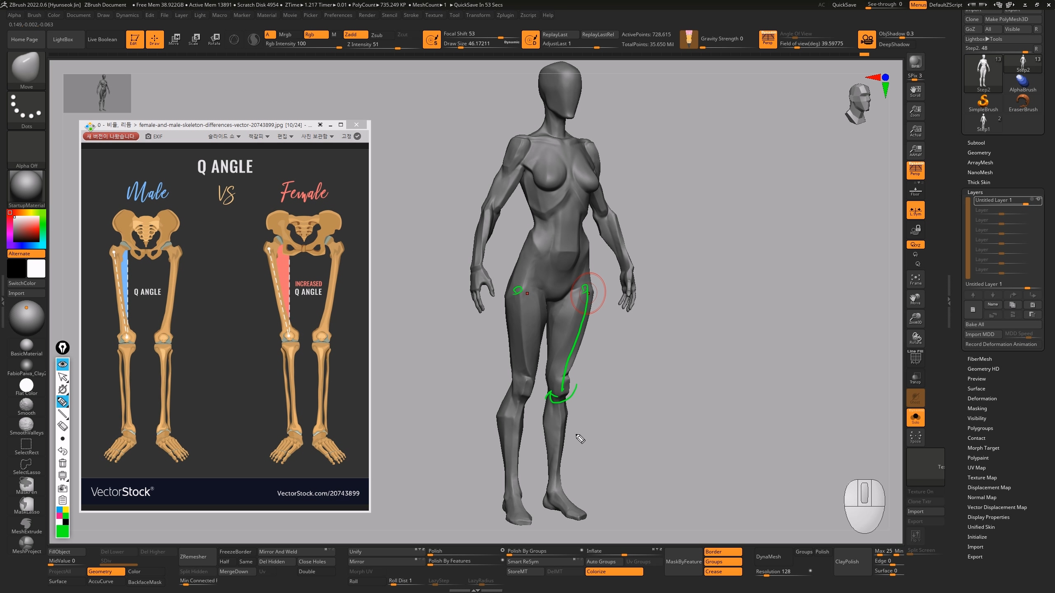This screenshot has width=1055, height=593.
Task: Click the Frame view icon
Action: click(x=915, y=279)
